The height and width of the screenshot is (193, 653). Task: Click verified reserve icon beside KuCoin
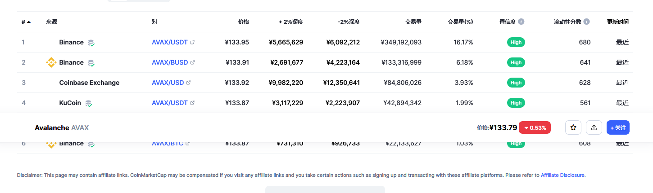click(x=89, y=103)
